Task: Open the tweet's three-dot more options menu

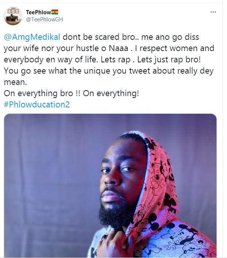Action: pyautogui.click(x=213, y=12)
